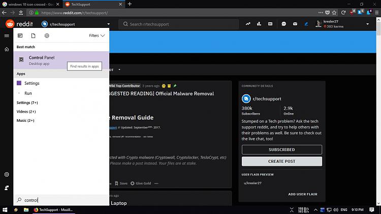
Task: Open the Popular trending arrow icon on reddit
Action: click(248, 24)
